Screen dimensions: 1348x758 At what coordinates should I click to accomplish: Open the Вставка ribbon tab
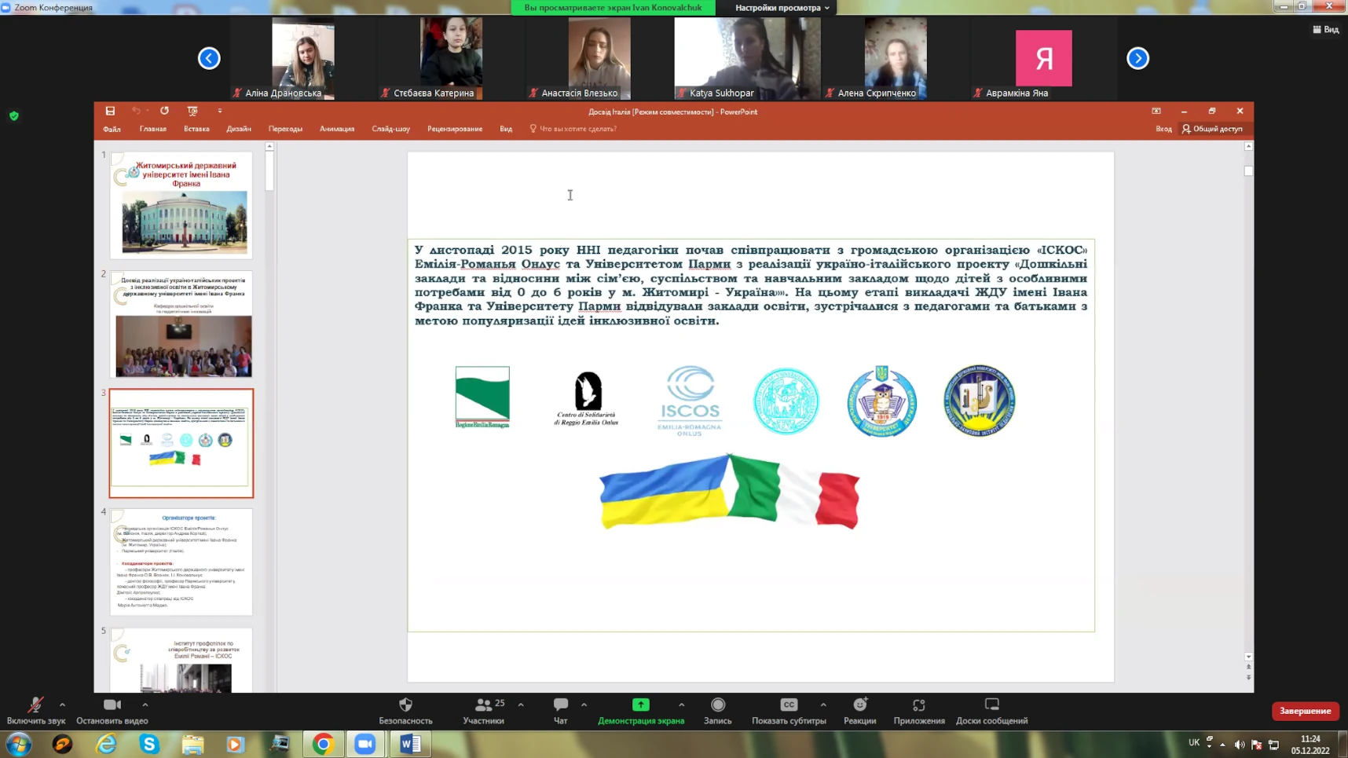(196, 129)
